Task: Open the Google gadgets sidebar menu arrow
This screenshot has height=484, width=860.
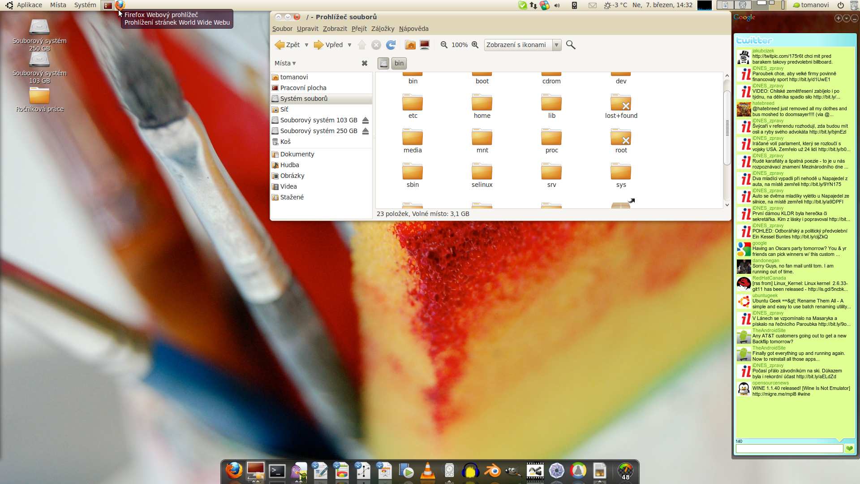Action: pyautogui.click(x=847, y=18)
